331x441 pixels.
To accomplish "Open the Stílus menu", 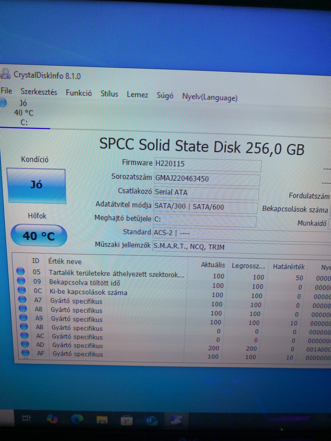I will point(109,94).
